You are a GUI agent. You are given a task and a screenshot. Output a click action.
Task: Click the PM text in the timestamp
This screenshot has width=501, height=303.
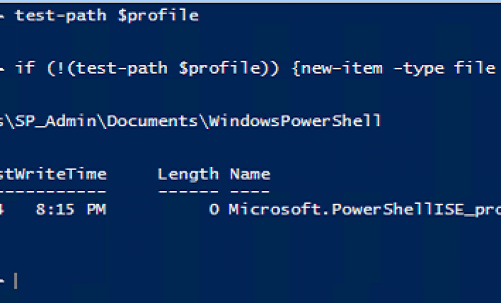click(96, 209)
